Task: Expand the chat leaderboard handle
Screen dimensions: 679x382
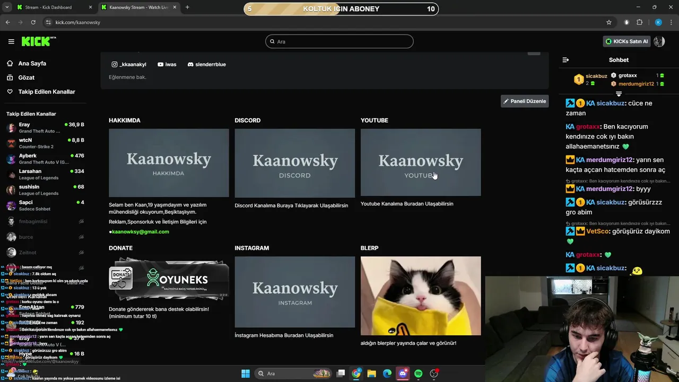Action: point(619,94)
